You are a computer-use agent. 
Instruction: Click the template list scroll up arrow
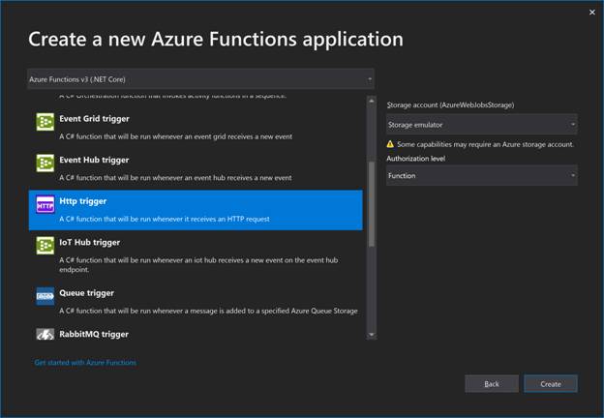click(372, 101)
